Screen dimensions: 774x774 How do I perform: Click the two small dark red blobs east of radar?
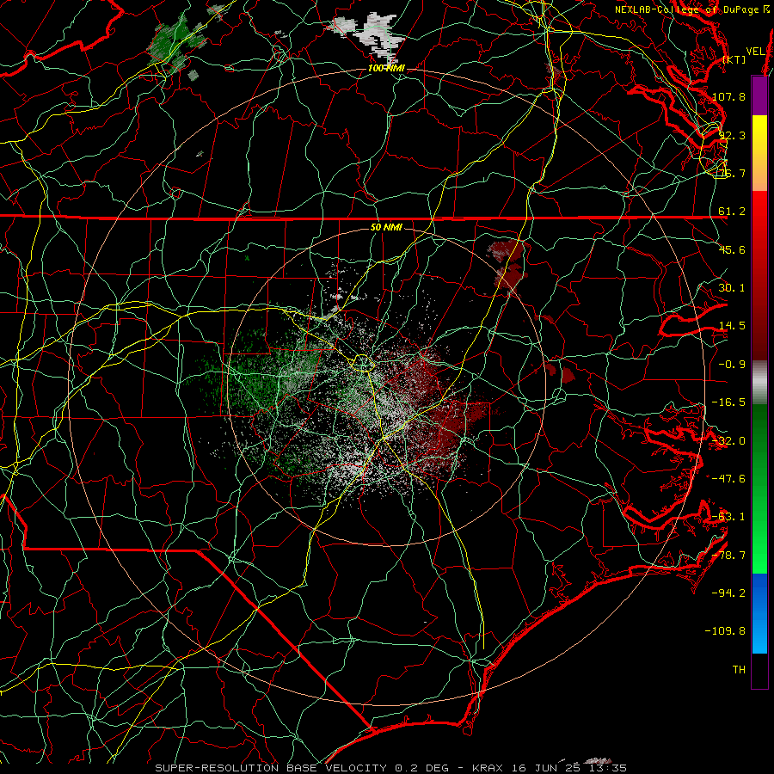(x=560, y=372)
